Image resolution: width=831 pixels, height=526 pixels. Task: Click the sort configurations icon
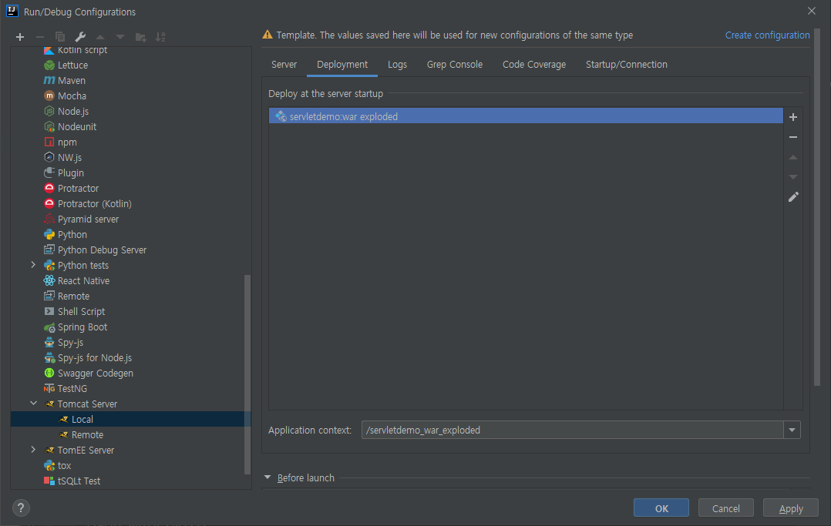point(160,37)
